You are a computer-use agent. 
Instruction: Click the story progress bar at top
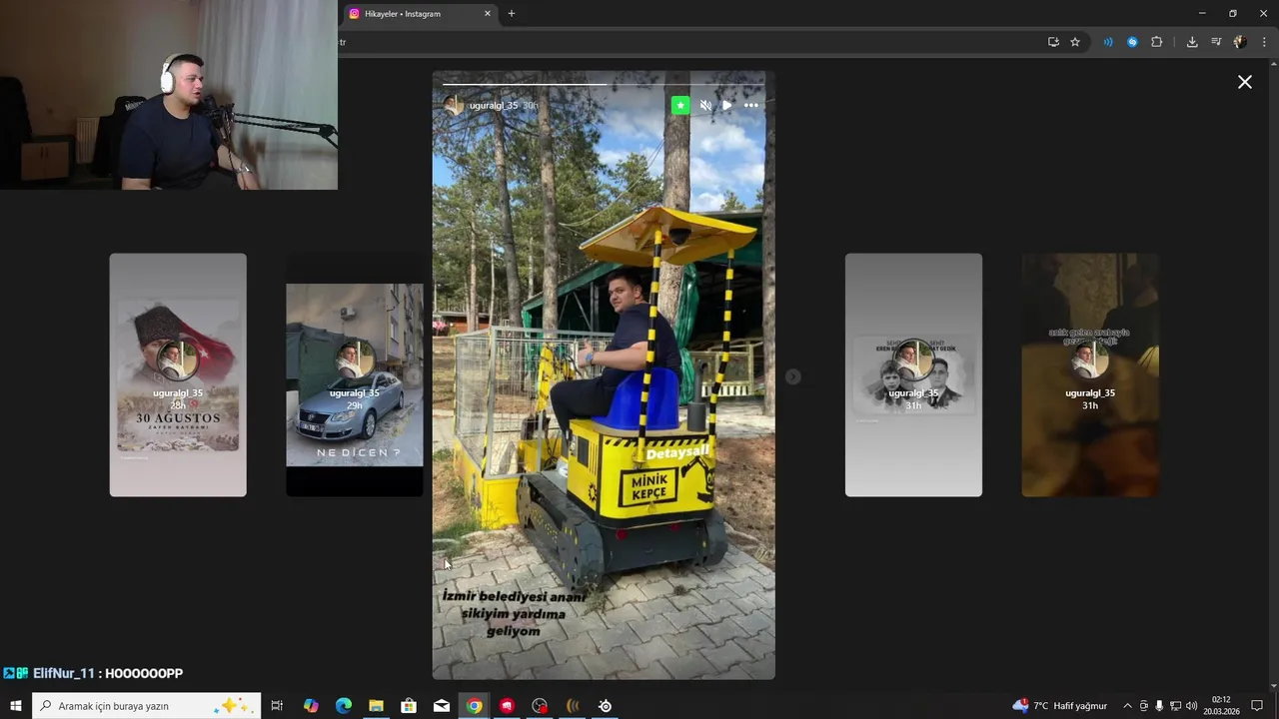click(x=604, y=84)
